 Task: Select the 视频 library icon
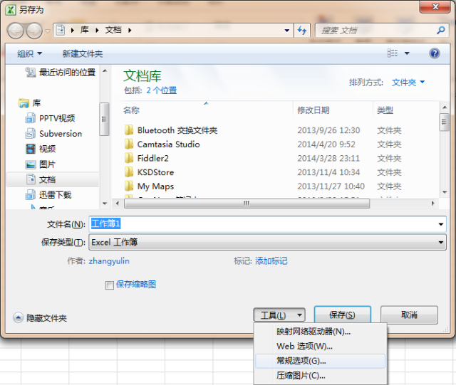point(30,149)
